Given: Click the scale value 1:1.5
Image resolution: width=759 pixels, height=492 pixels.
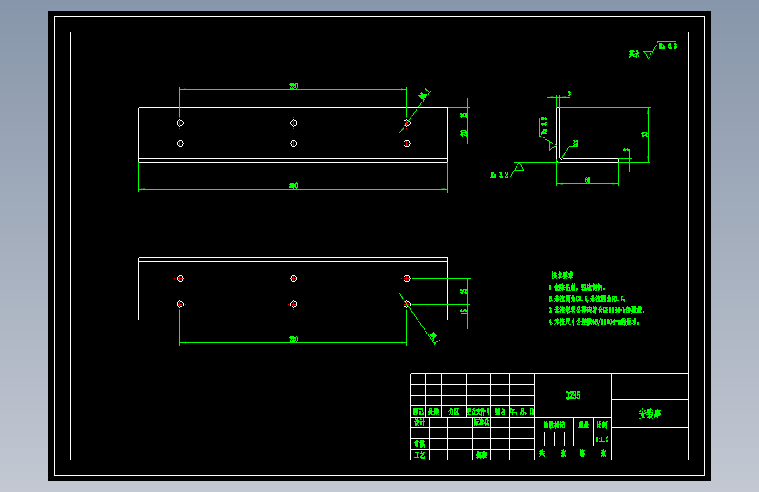Looking at the screenshot, I should pyautogui.click(x=602, y=439).
